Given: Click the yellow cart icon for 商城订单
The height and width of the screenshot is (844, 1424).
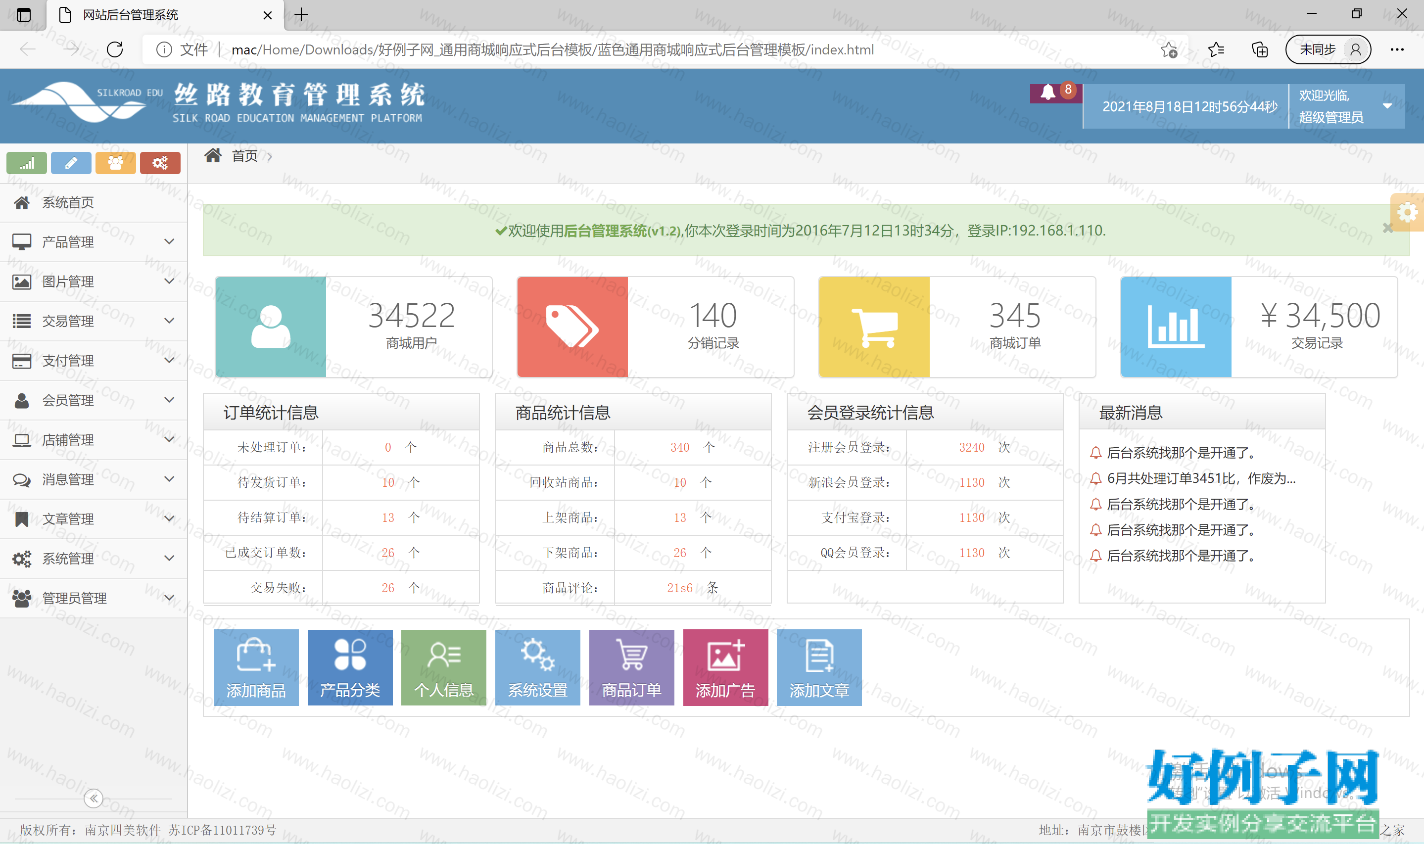Looking at the screenshot, I should [x=875, y=327].
